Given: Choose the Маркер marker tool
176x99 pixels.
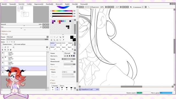Looking at the screenshot, I should tap(53, 48).
